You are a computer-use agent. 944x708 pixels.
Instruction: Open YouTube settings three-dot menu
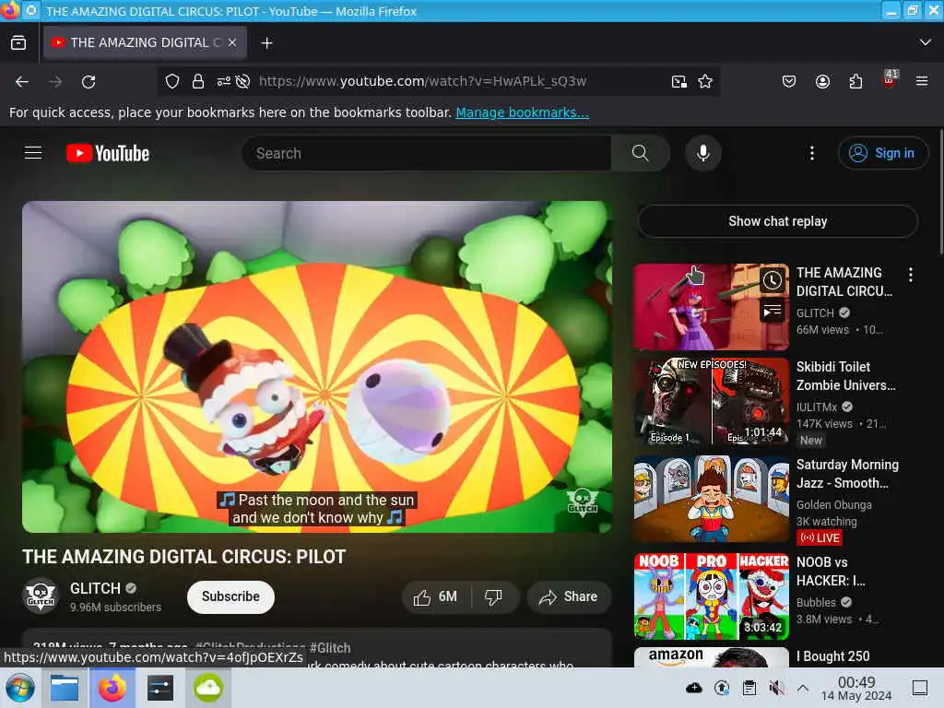point(811,153)
